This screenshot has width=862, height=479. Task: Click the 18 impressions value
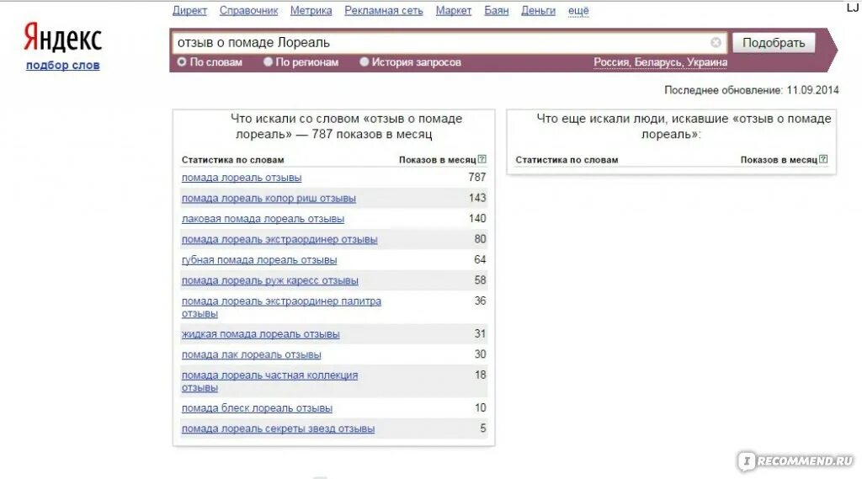480,375
